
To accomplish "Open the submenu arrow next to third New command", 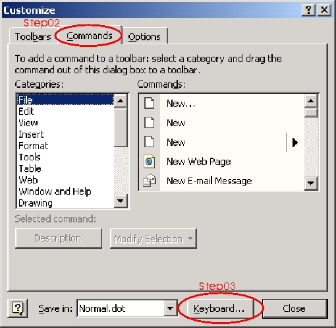I will click(295, 143).
